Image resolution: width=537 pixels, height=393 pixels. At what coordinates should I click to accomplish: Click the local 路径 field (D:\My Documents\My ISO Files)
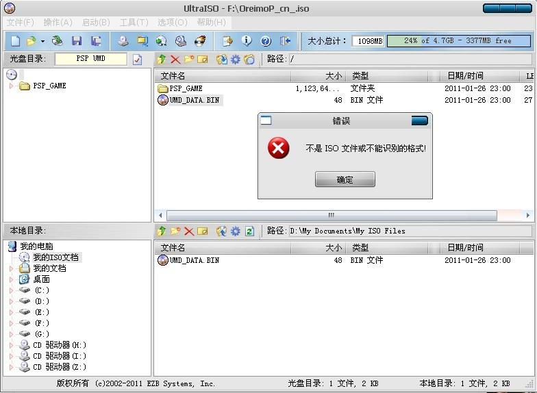[x=410, y=231]
